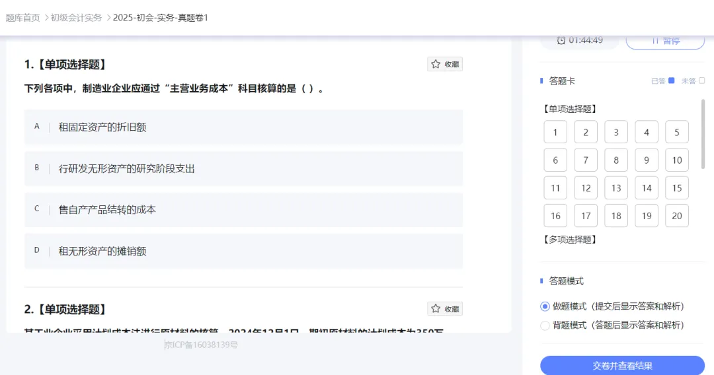The image size is (714, 375).
Task: Jump to question 4 in answer card
Action: [x=647, y=132]
